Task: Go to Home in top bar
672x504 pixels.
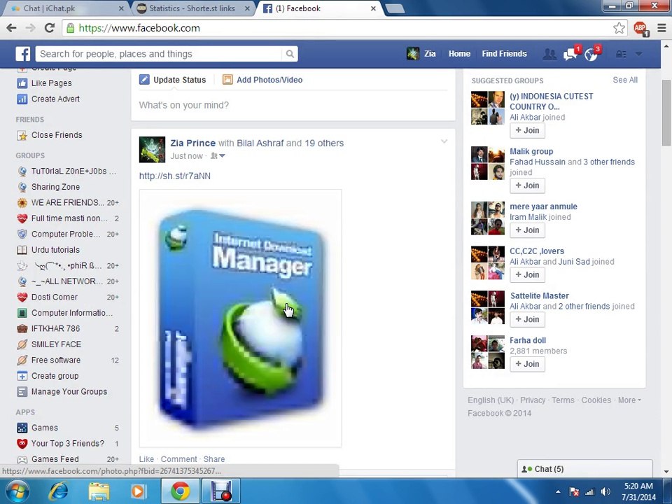Action: [459, 54]
